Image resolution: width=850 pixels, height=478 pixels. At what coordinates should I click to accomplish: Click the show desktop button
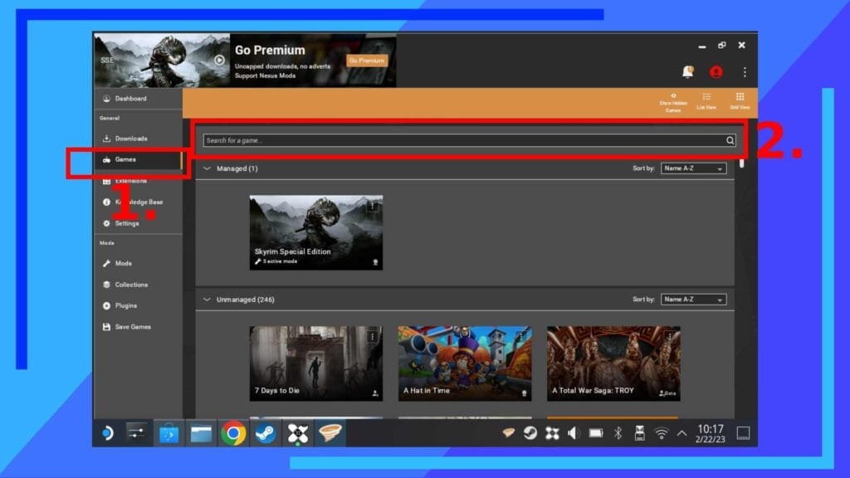743,433
